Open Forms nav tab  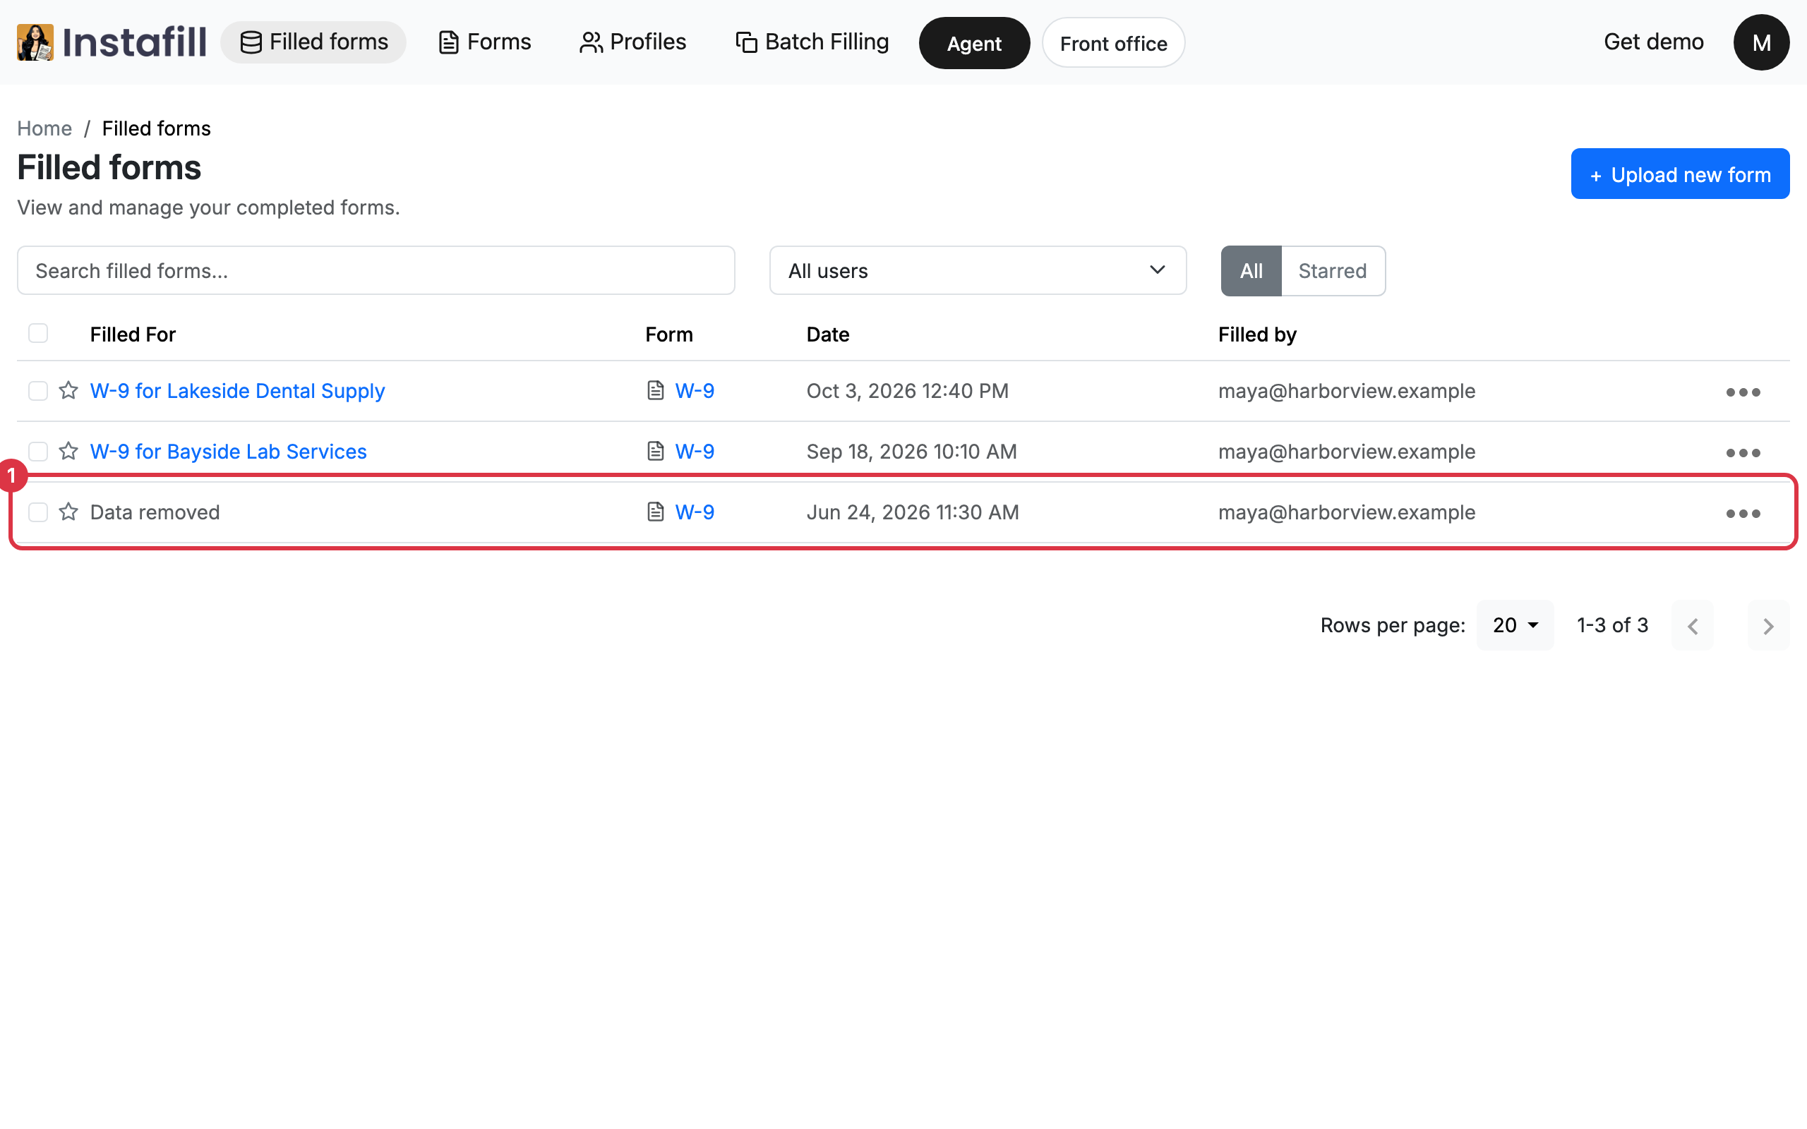pyautogui.click(x=485, y=42)
